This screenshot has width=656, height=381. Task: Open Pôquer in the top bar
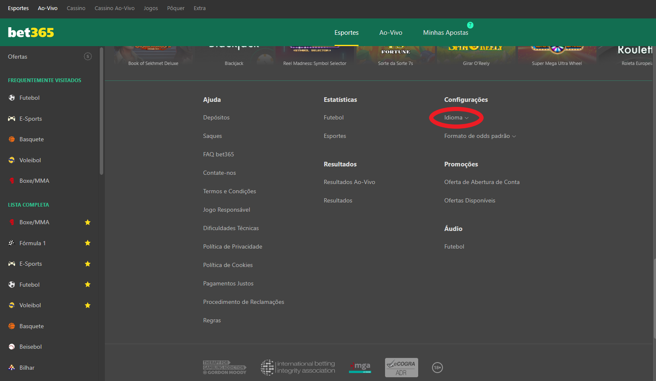(x=176, y=8)
